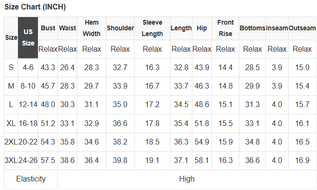Viewport: 317px width, 190px height.
Task: Select the Inseam column header
Action: (277, 28)
